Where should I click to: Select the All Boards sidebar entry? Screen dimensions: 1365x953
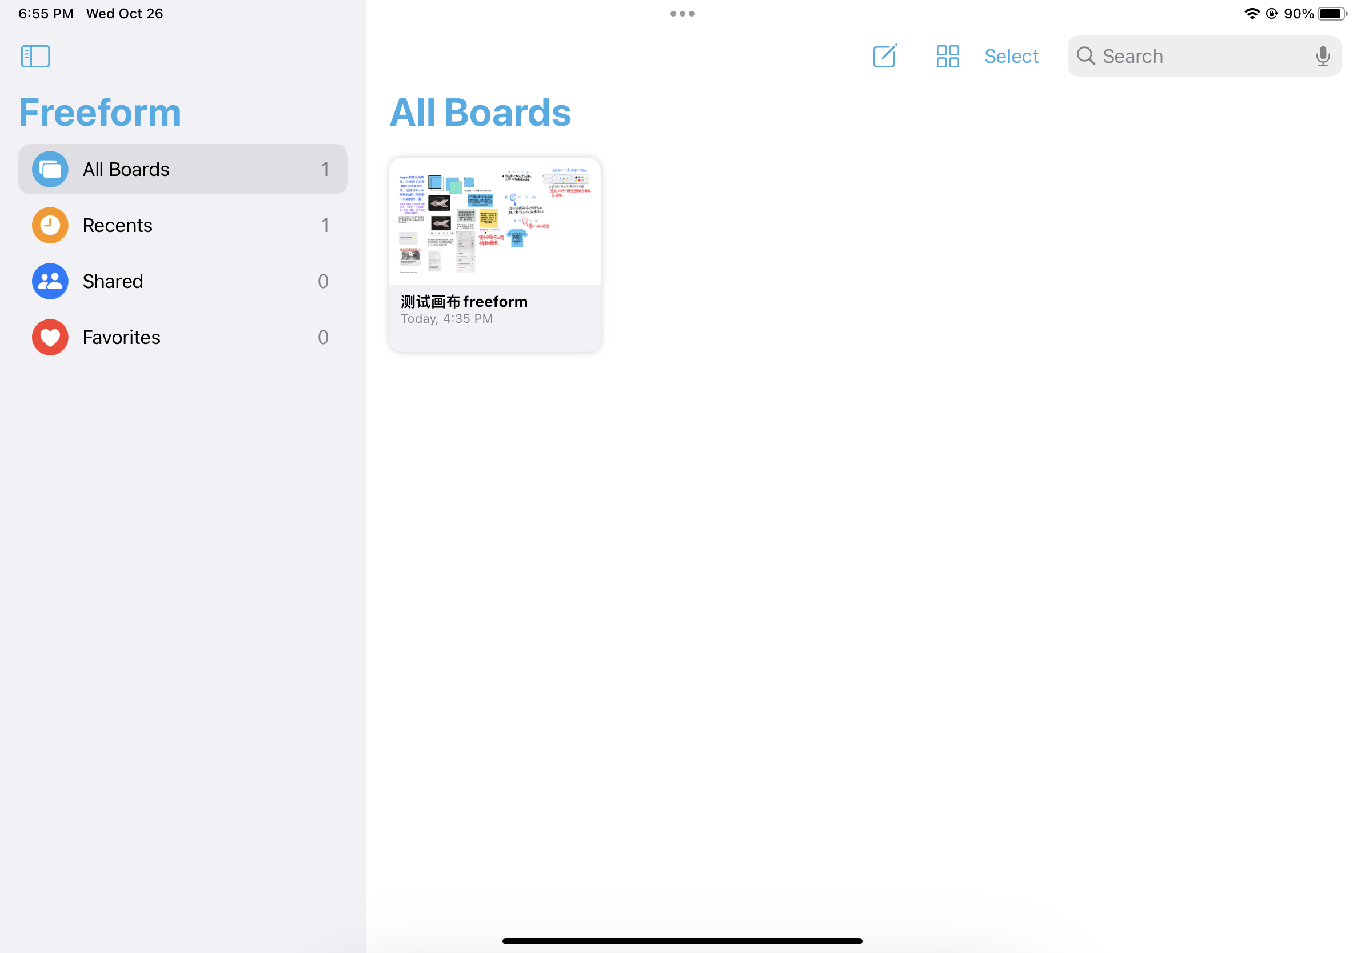pos(127,169)
